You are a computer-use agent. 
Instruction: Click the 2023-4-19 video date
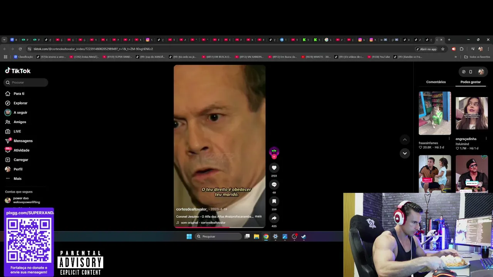click(219, 209)
